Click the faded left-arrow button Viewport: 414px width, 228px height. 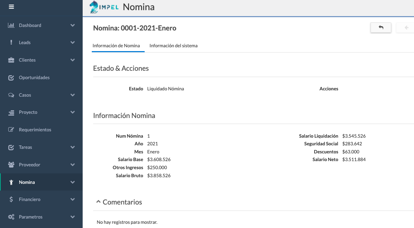pos(406,27)
